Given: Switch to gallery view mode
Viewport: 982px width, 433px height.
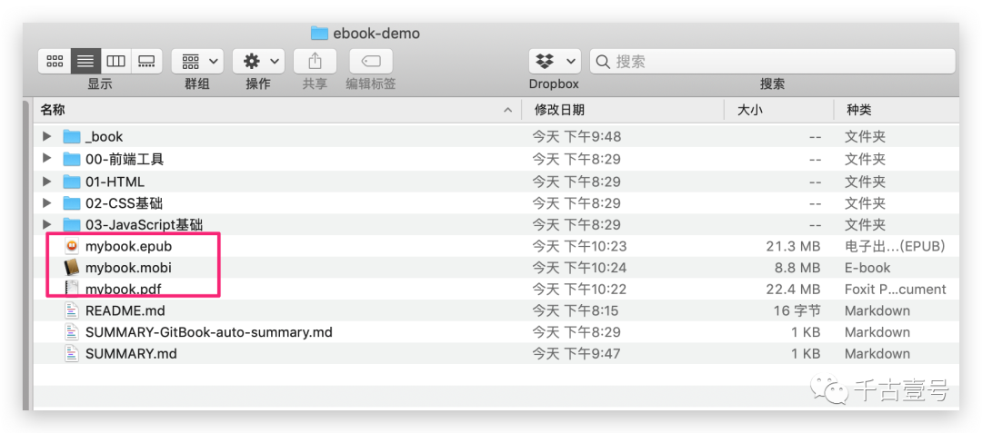Looking at the screenshot, I should point(146,61).
